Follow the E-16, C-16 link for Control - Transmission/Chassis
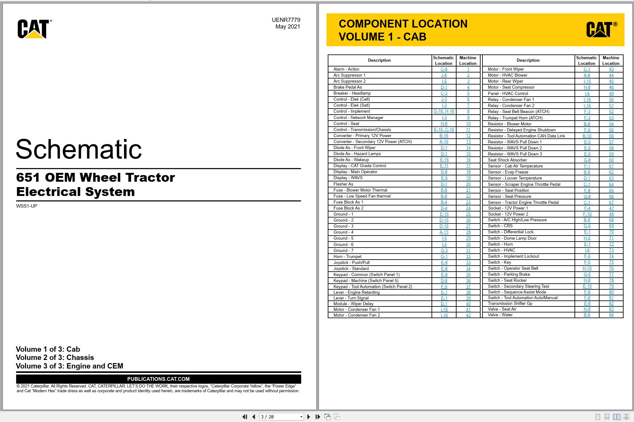This screenshot has height=422, width=634. (444, 129)
